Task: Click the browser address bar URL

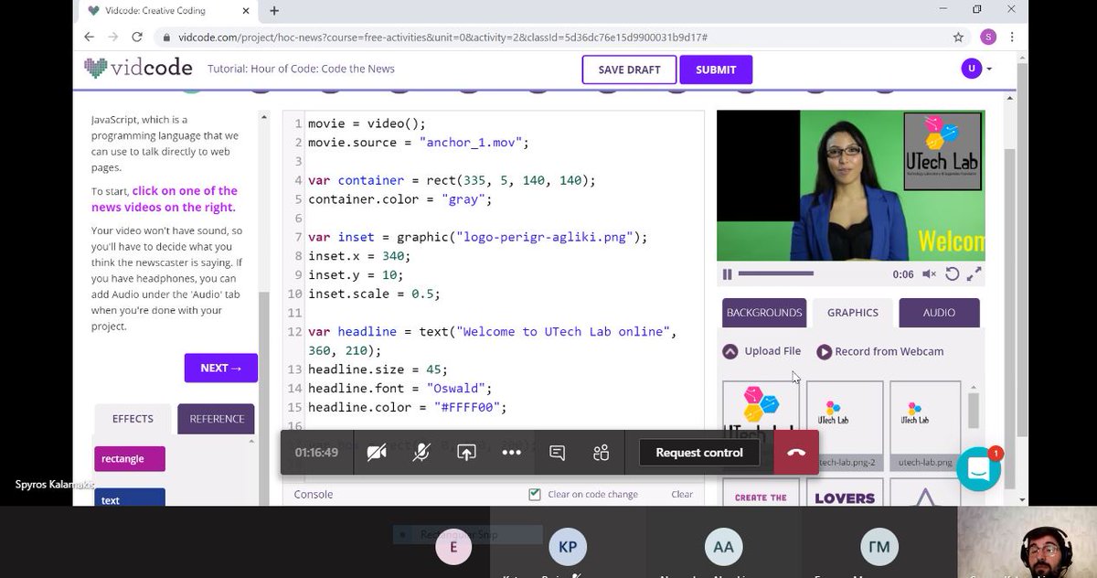Action: [x=443, y=37]
